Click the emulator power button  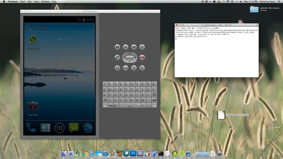click(142, 47)
